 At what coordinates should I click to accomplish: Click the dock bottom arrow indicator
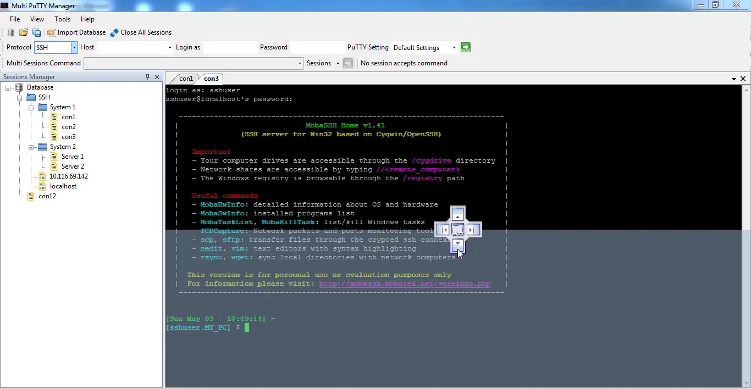tap(458, 244)
